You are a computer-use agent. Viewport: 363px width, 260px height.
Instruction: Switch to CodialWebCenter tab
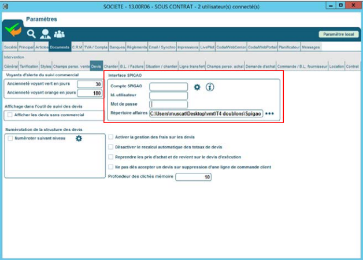231,47
